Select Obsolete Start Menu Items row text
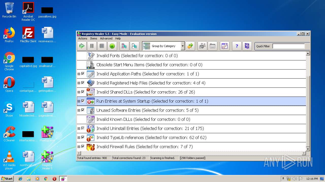325x182 pixels. pyautogui.click(x=149, y=65)
